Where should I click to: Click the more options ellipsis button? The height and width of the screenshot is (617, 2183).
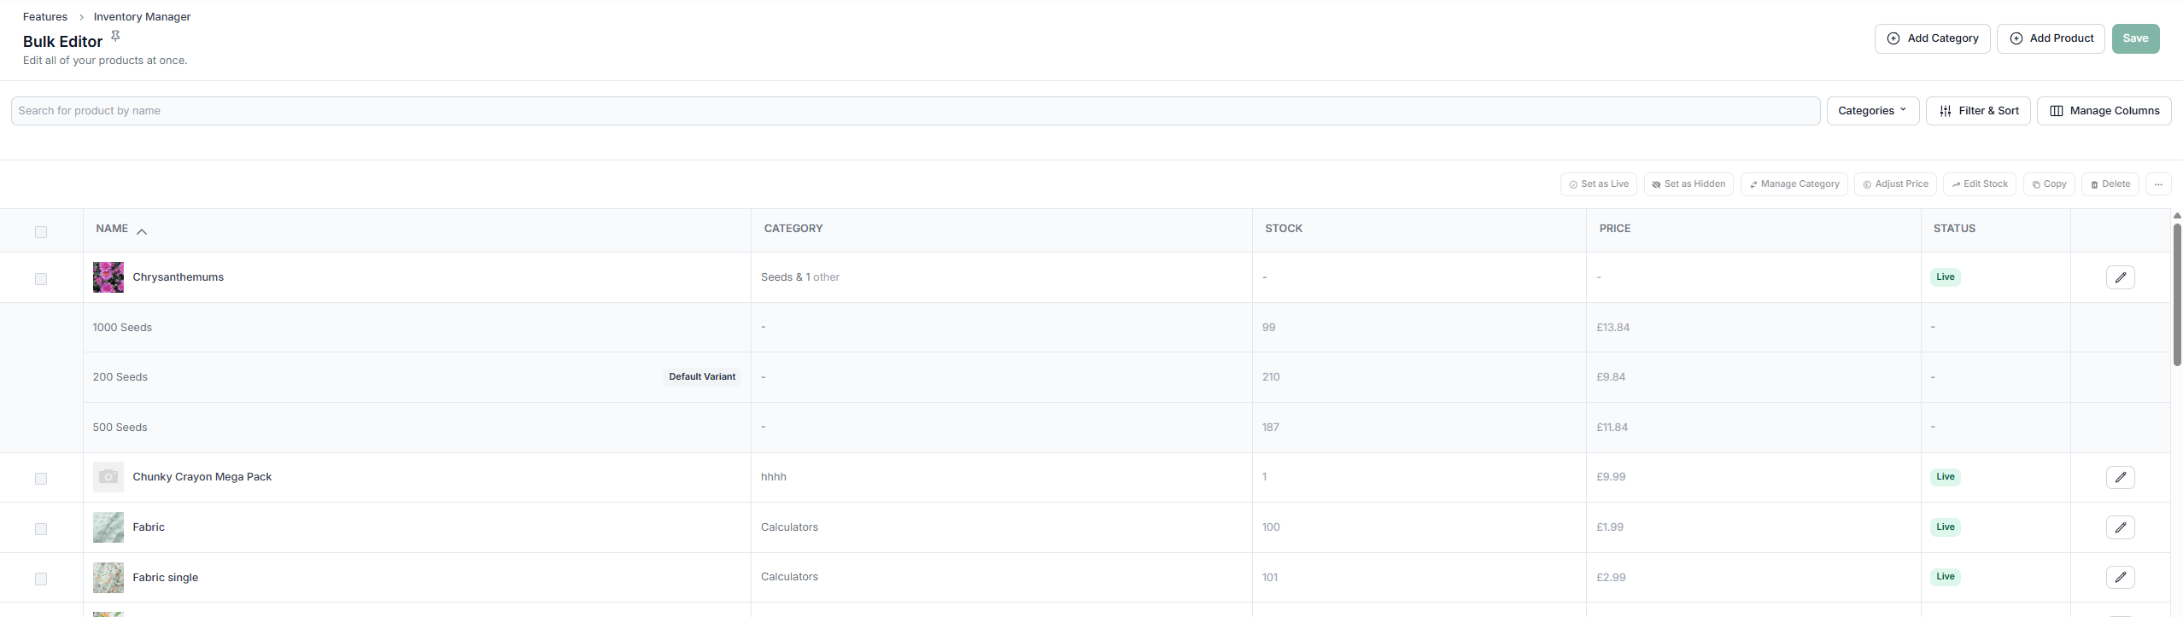pos(2158,184)
